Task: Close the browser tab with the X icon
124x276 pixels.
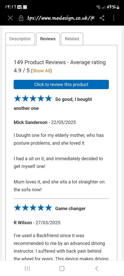Action: click(11, 18)
